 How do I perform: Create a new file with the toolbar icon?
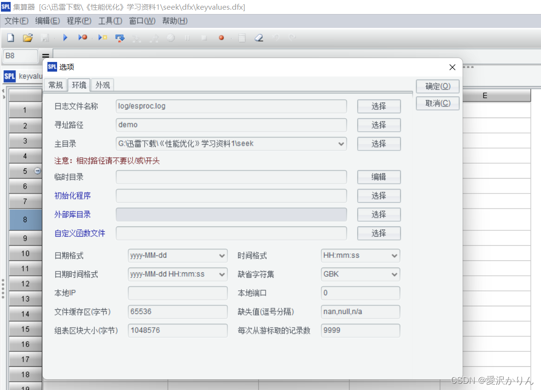(x=11, y=38)
